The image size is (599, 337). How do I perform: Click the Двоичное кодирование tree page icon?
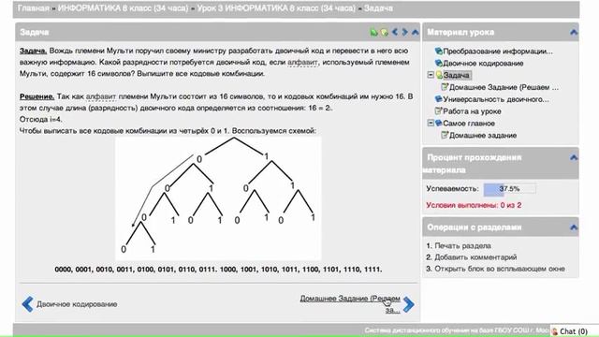439,63
